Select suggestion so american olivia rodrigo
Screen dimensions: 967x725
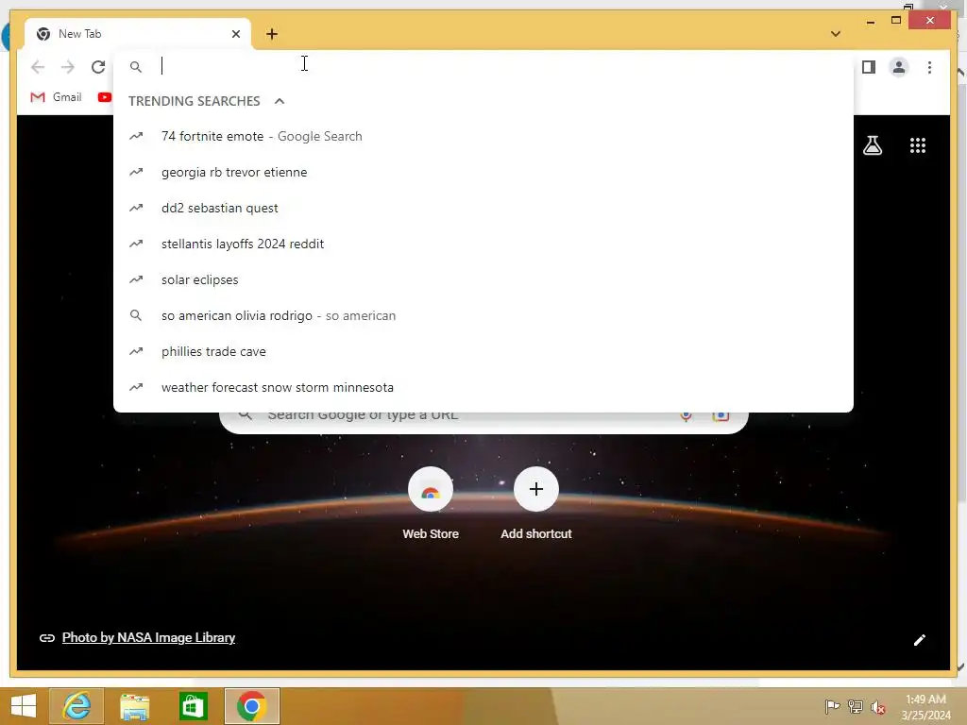(x=483, y=315)
